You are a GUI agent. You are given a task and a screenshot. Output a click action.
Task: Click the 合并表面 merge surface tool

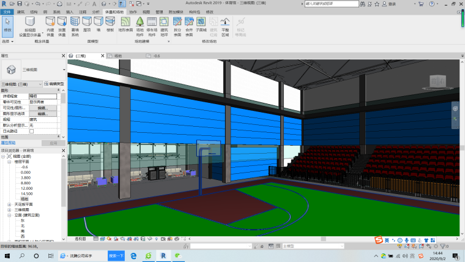pyautogui.click(x=189, y=24)
